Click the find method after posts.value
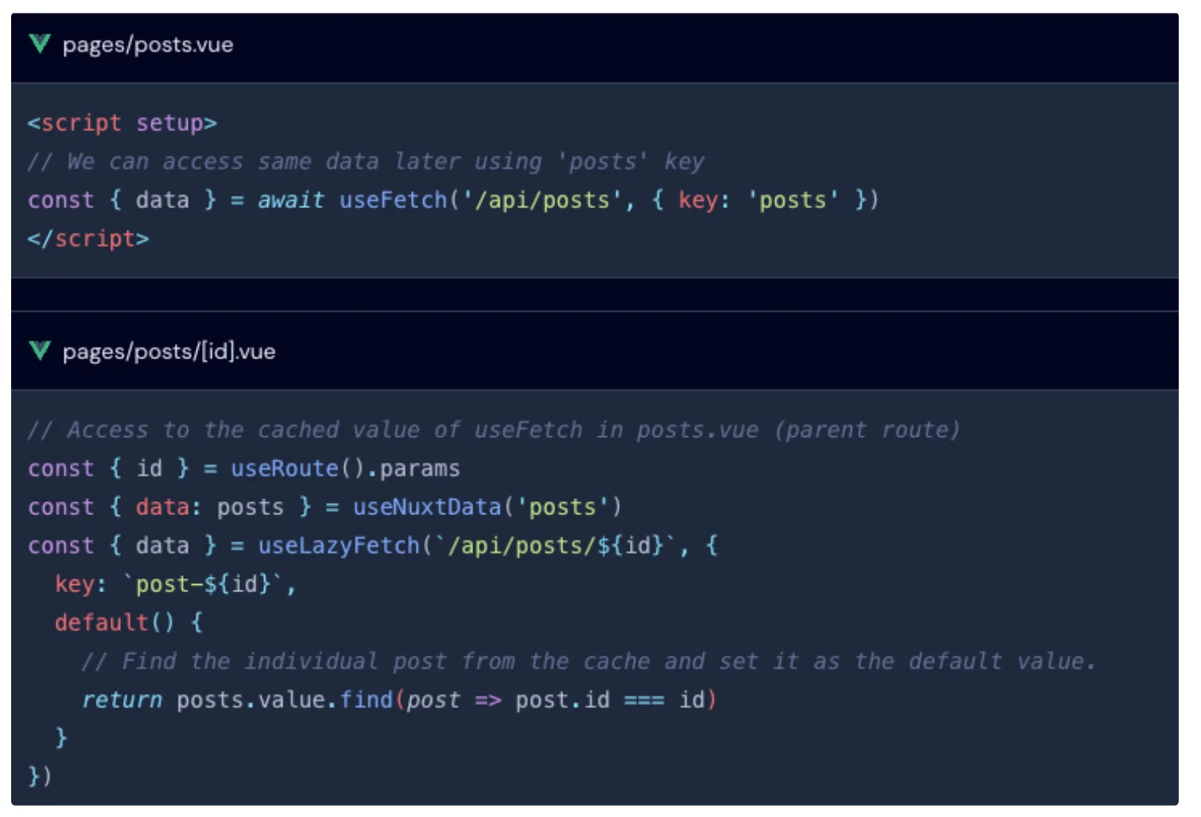 click(366, 699)
